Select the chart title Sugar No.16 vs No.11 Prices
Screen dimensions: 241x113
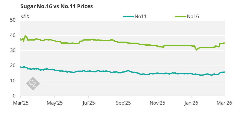coord(57,6)
